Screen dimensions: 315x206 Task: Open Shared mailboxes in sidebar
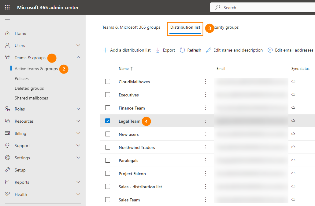[x=31, y=98]
